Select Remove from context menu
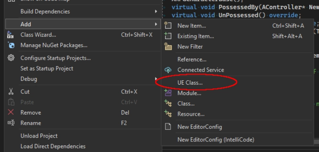319x152 pixels. (x=83, y=112)
